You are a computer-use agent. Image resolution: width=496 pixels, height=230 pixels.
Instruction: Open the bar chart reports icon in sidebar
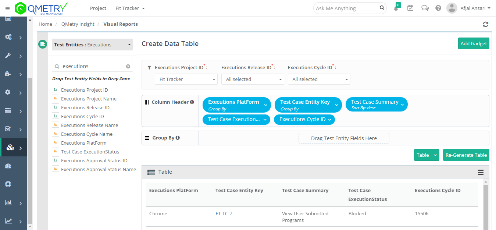coord(8,203)
